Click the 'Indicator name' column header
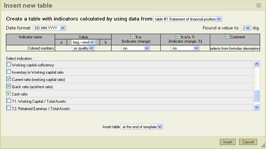Screen dimensions: 266x149 [x=31, y=39]
